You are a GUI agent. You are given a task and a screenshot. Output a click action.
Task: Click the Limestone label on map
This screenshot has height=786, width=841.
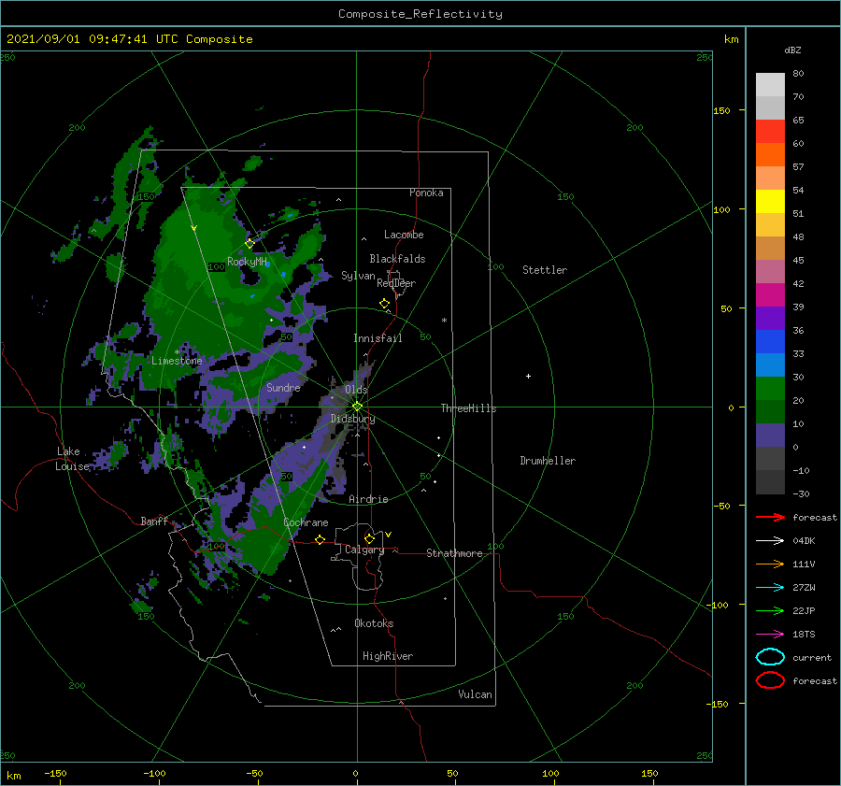[x=177, y=361]
